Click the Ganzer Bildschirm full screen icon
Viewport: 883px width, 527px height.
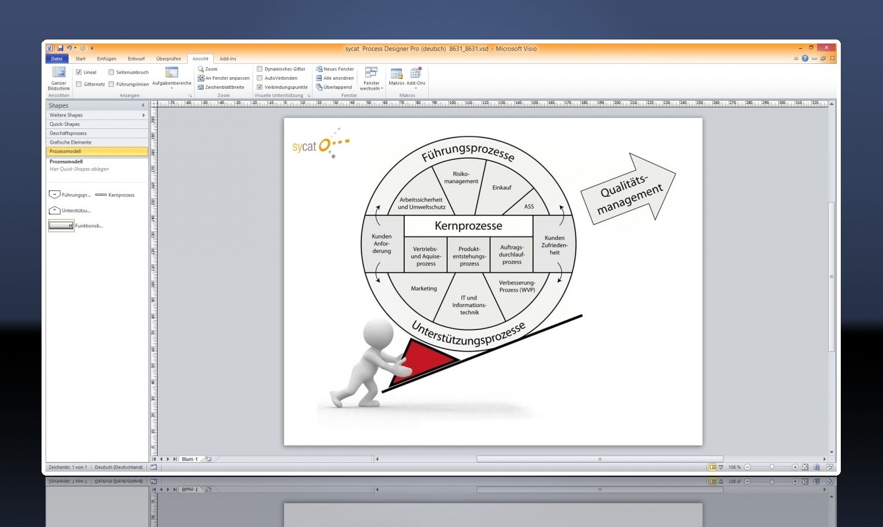click(59, 72)
